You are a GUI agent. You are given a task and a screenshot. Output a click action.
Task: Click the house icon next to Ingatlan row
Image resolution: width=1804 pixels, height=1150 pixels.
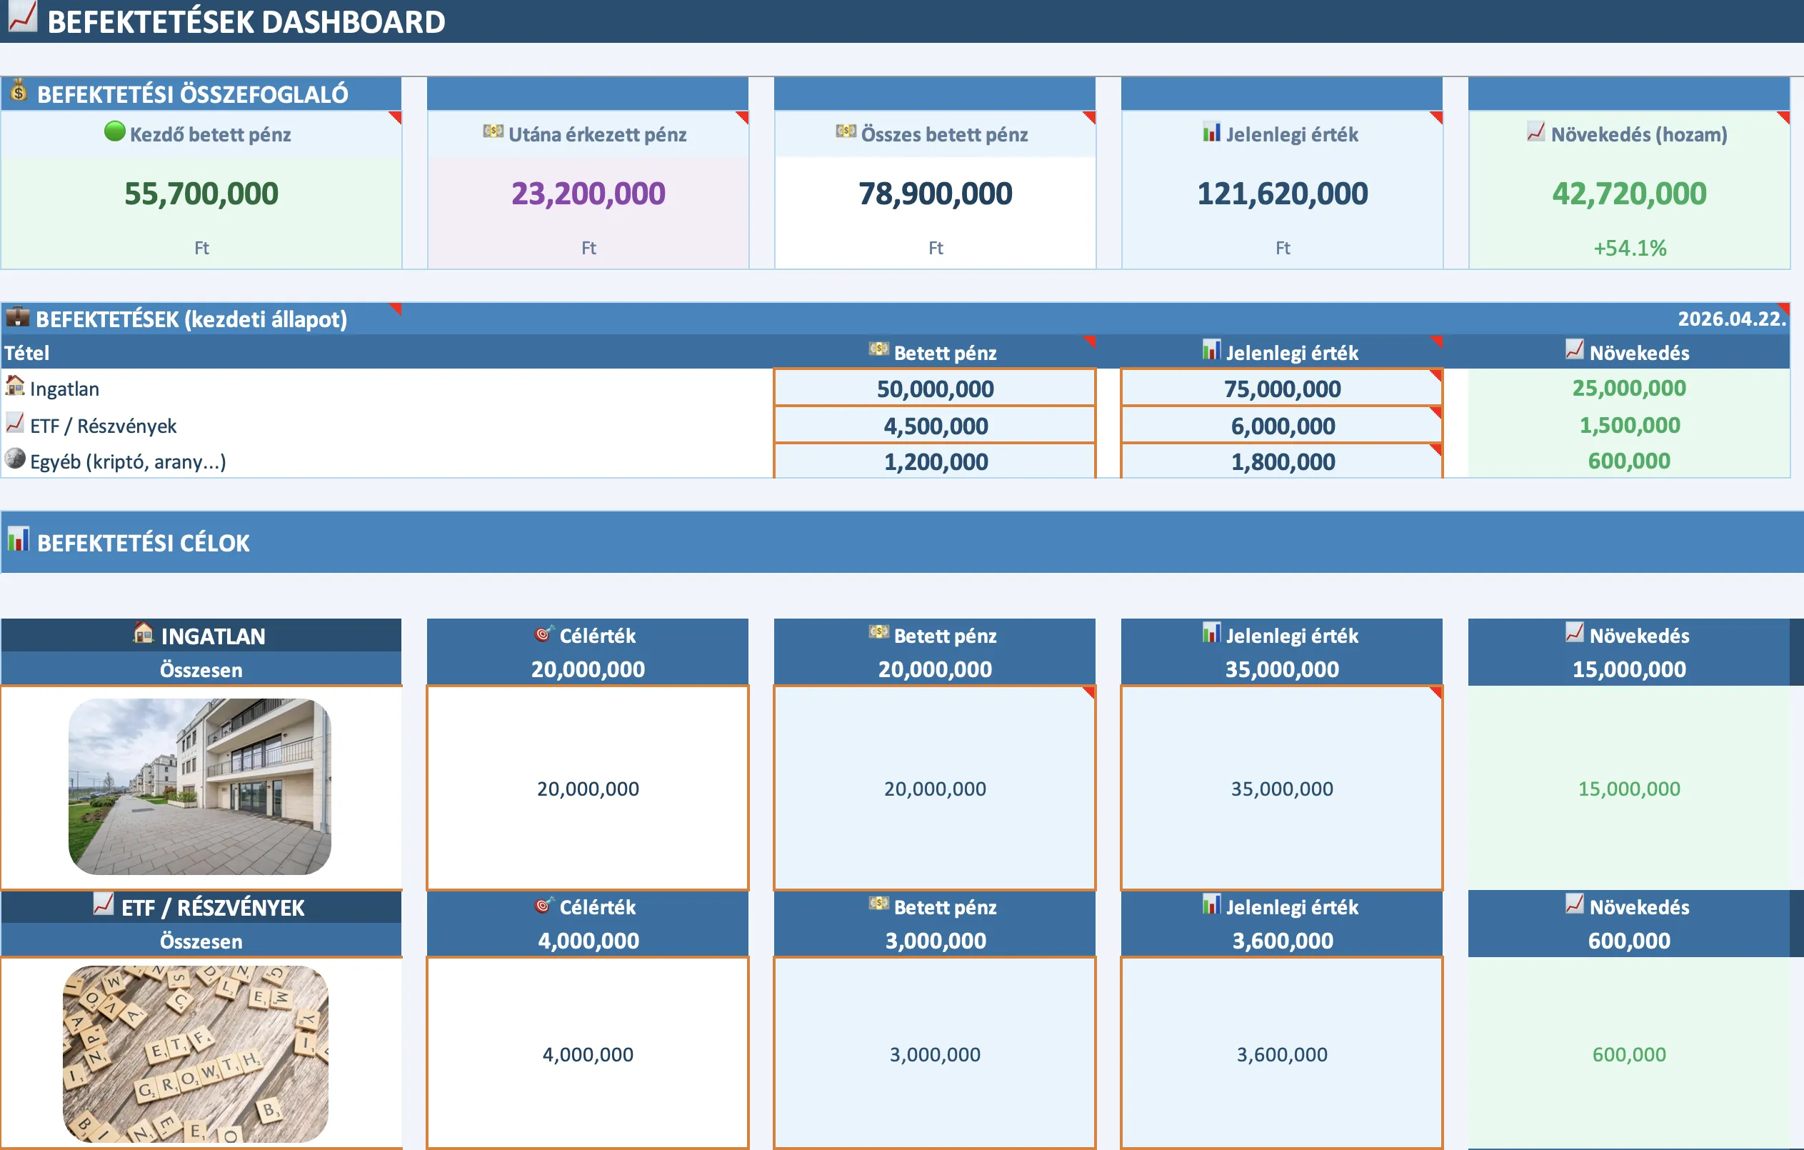[x=14, y=387]
